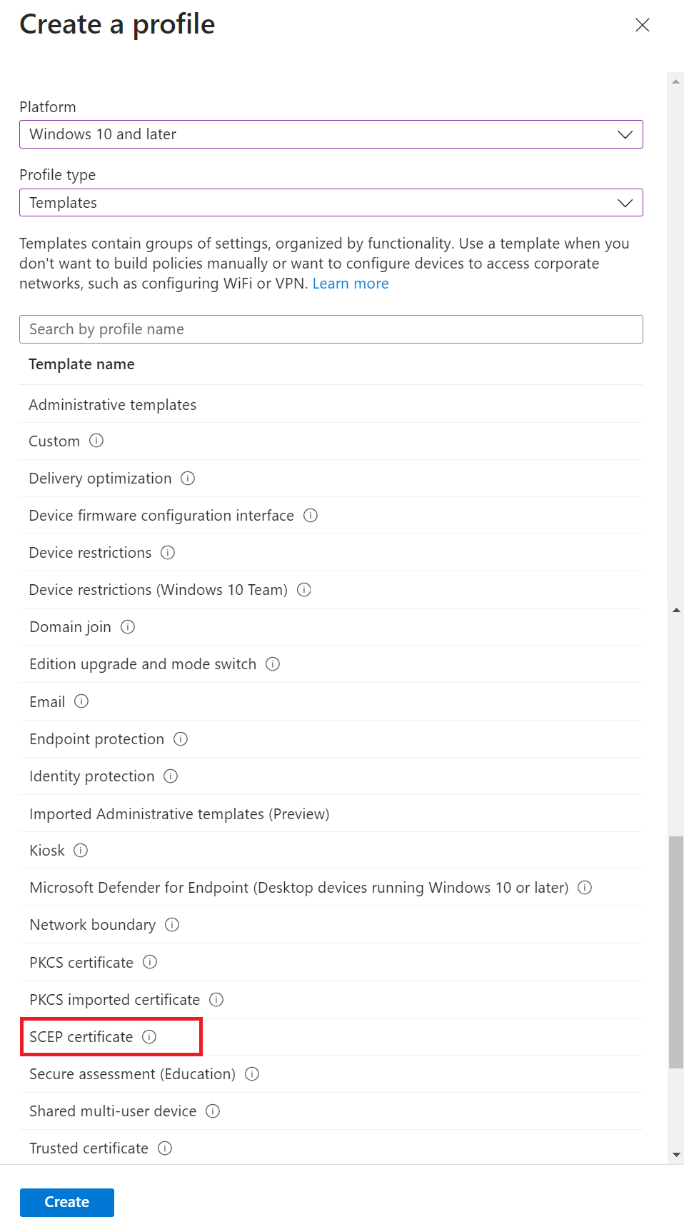Show info tooltip for Endpoint protection
The image size is (684, 1227).
[181, 738]
